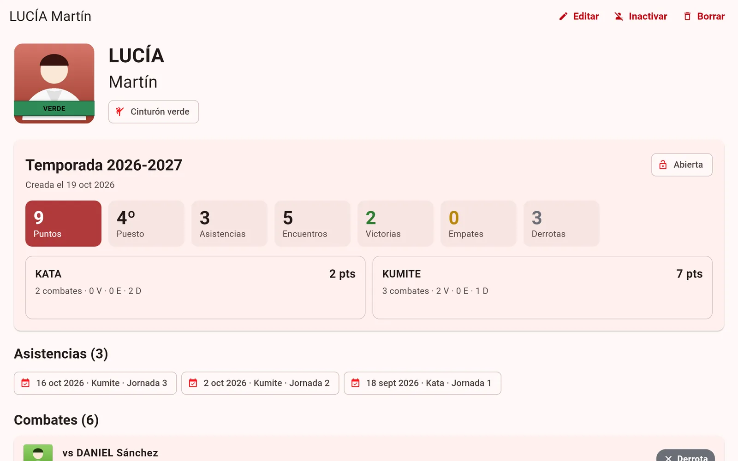Image resolution: width=738 pixels, height=461 pixels.
Task: Click calendar icon for 2 oct 2026 attendance
Action: [193, 383]
